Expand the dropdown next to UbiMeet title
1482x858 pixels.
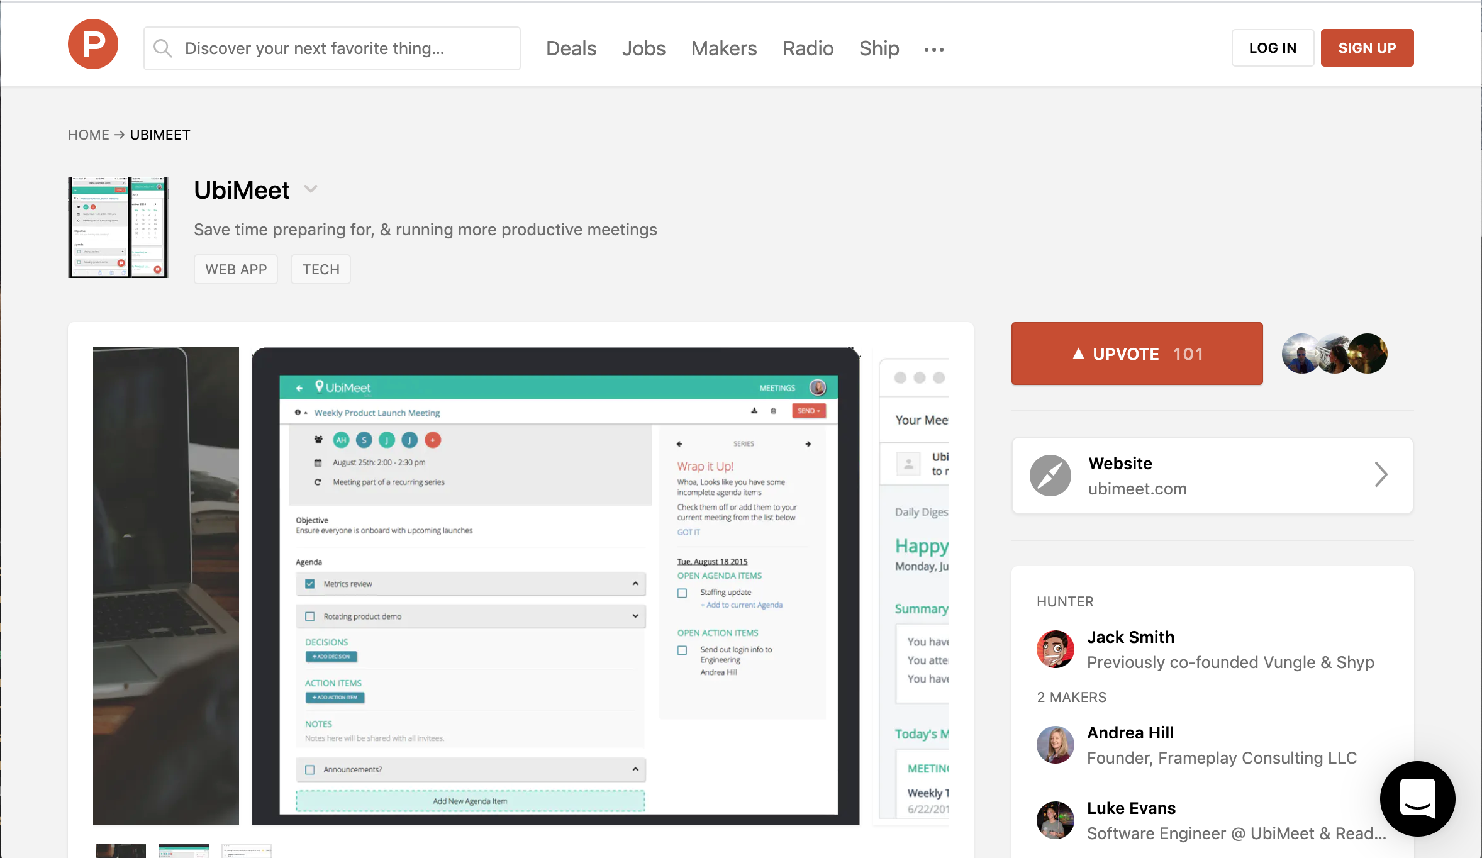pos(311,189)
